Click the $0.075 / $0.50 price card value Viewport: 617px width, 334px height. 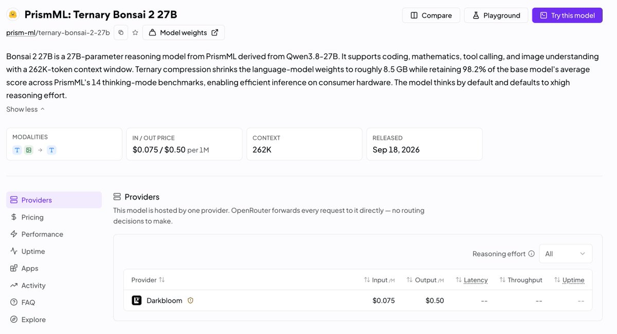(158, 150)
